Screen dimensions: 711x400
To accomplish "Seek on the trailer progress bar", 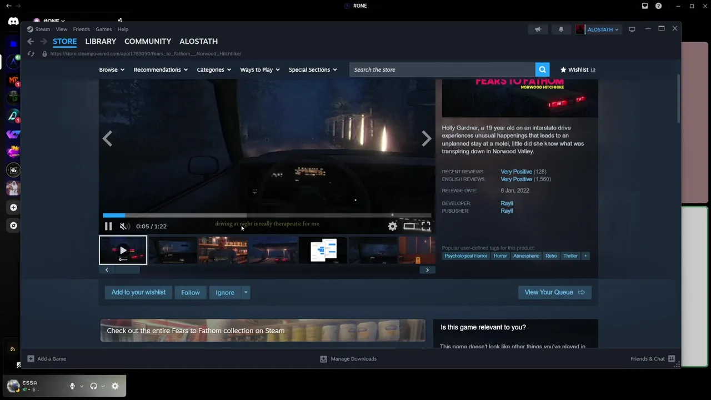I will [267, 216].
